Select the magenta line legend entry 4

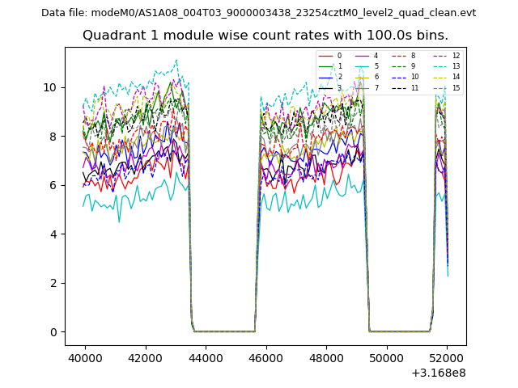point(361,56)
